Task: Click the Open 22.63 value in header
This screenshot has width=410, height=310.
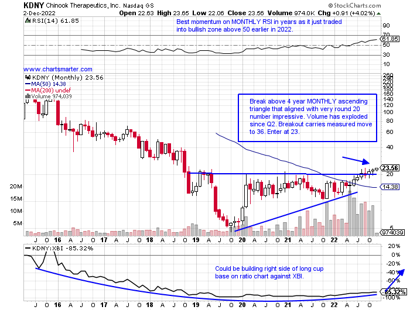Action: (x=136, y=13)
